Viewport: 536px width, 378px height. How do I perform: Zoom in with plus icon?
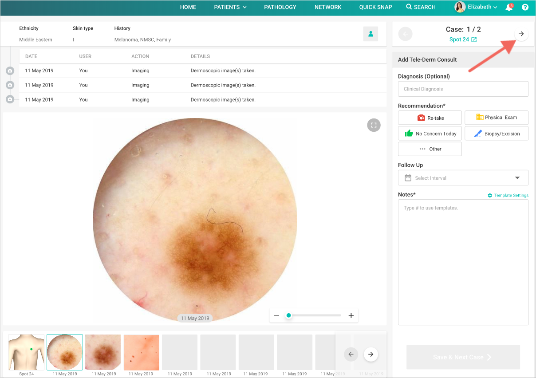pos(351,315)
